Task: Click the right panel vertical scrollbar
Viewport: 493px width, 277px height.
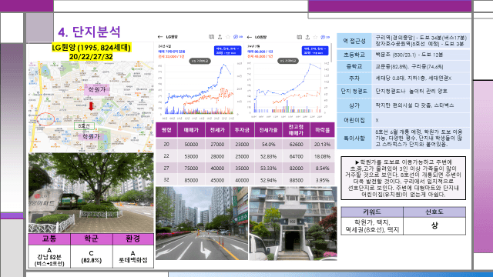Action: pyautogui.click(x=331, y=53)
